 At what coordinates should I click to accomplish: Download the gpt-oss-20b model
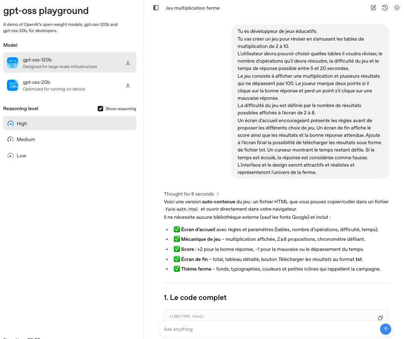point(128,85)
